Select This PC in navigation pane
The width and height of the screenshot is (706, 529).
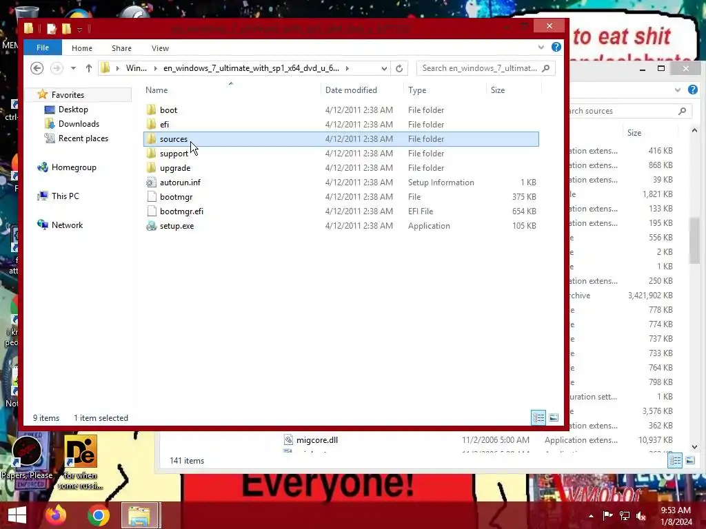click(x=65, y=196)
